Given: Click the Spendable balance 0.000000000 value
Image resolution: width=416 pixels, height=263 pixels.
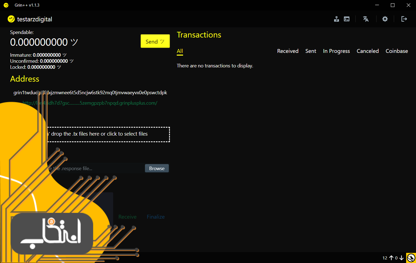Looking at the screenshot, I should (x=44, y=42).
